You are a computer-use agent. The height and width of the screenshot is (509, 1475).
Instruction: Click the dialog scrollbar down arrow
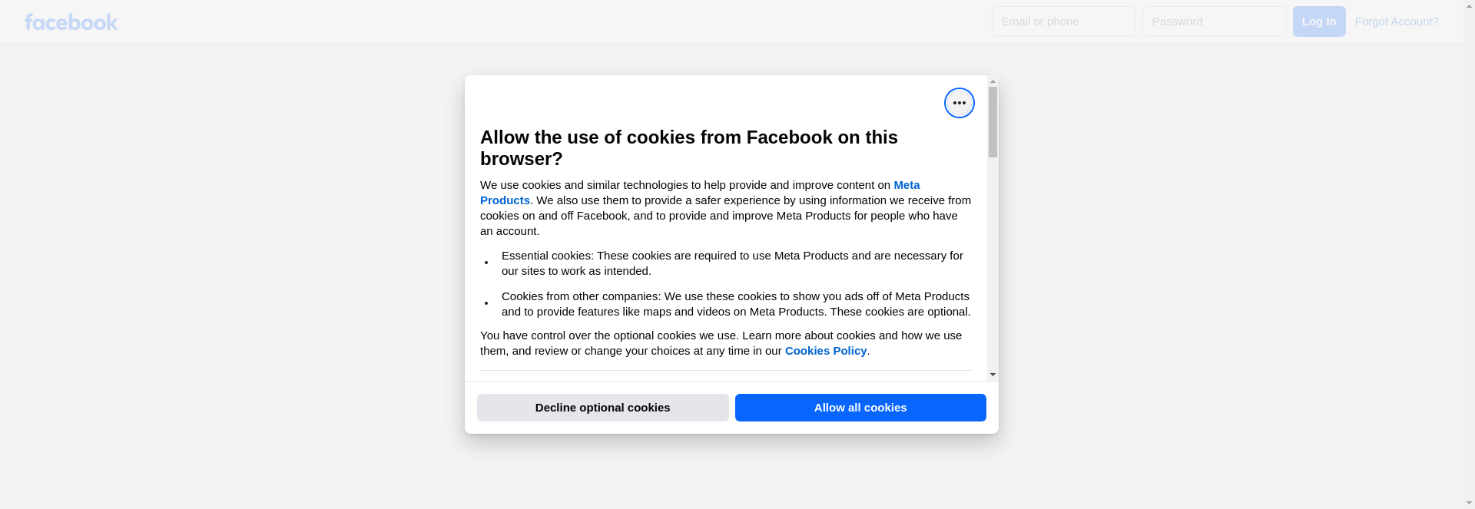click(x=993, y=375)
